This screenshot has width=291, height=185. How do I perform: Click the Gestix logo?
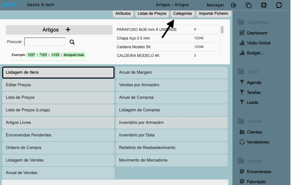pos(10,4)
